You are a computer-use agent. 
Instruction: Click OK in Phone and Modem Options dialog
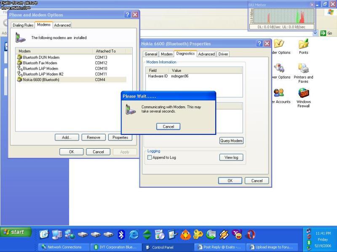(72, 152)
